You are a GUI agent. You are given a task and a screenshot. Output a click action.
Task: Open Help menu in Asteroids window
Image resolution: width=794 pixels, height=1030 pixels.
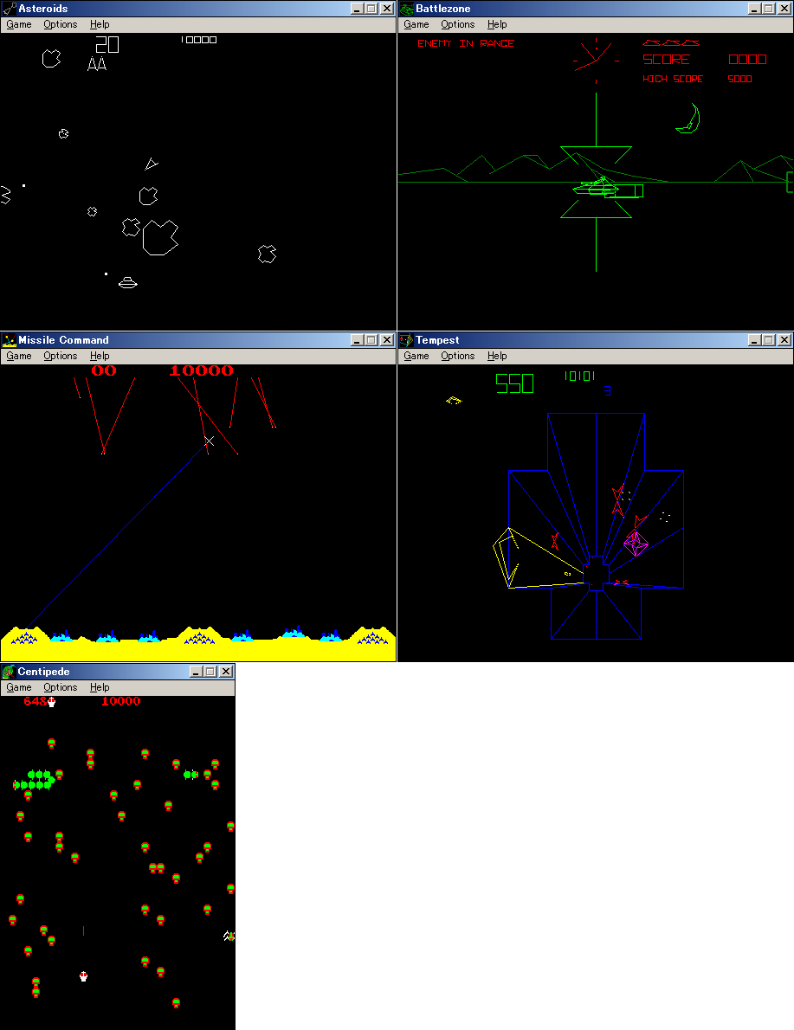[100, 24]
